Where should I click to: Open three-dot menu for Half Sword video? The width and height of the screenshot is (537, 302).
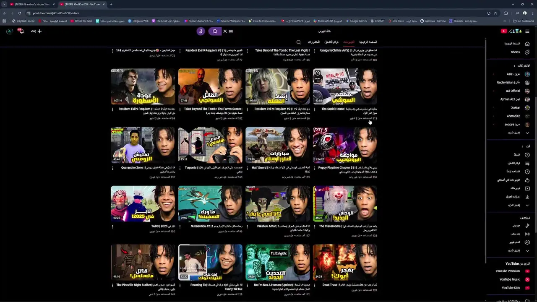click(248, 168)
